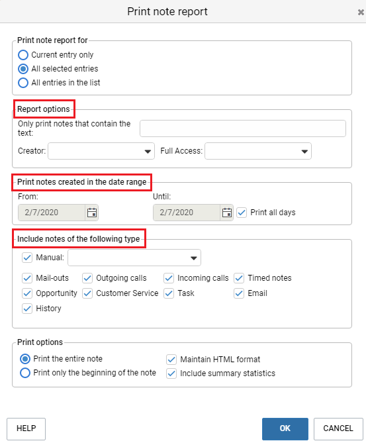Image resolution: width=366 pixels, height=445 pixels.
Task: Select All entries in the list
Action: pyautogui.click(x=23, y=83)
